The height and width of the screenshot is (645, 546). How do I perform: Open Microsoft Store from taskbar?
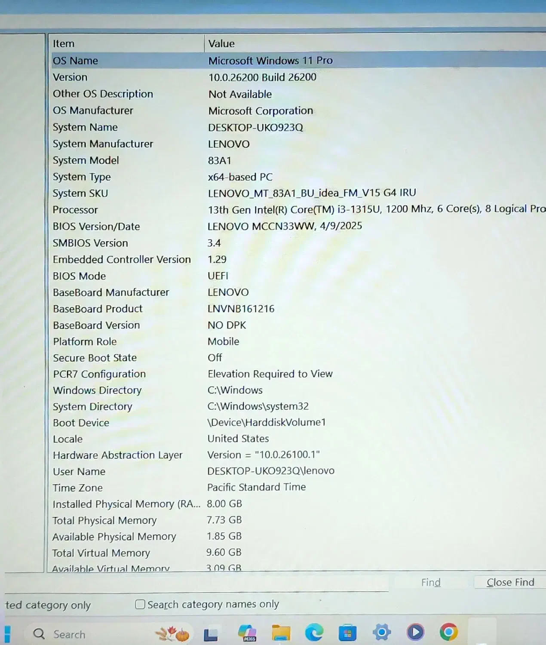[347, 633]
